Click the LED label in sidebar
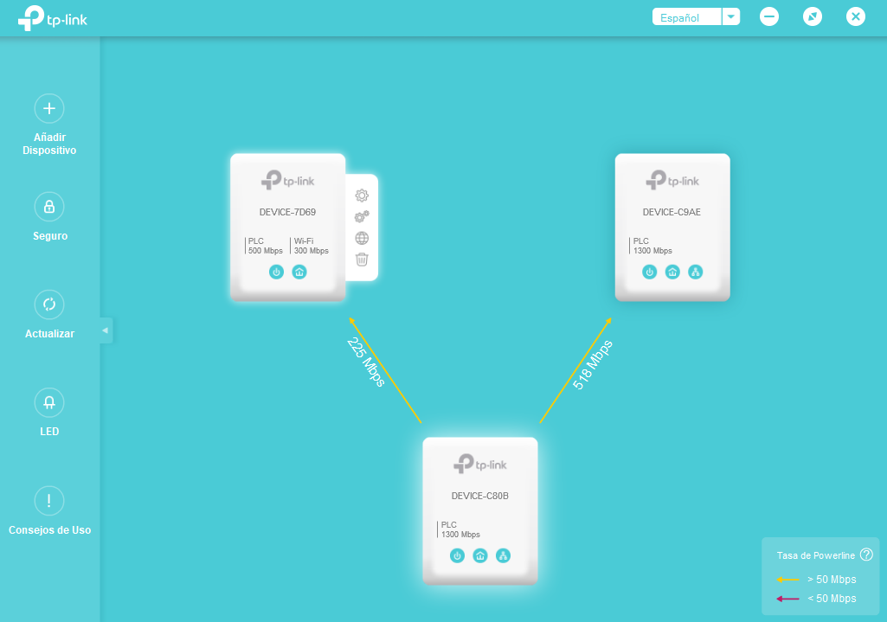Screen dimensions: 887x622 pos(49,432)
